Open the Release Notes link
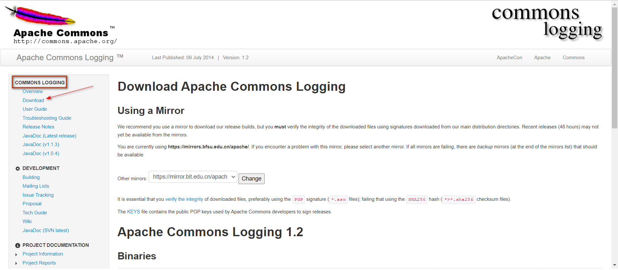The image size is (618, 270). (38, 127)
